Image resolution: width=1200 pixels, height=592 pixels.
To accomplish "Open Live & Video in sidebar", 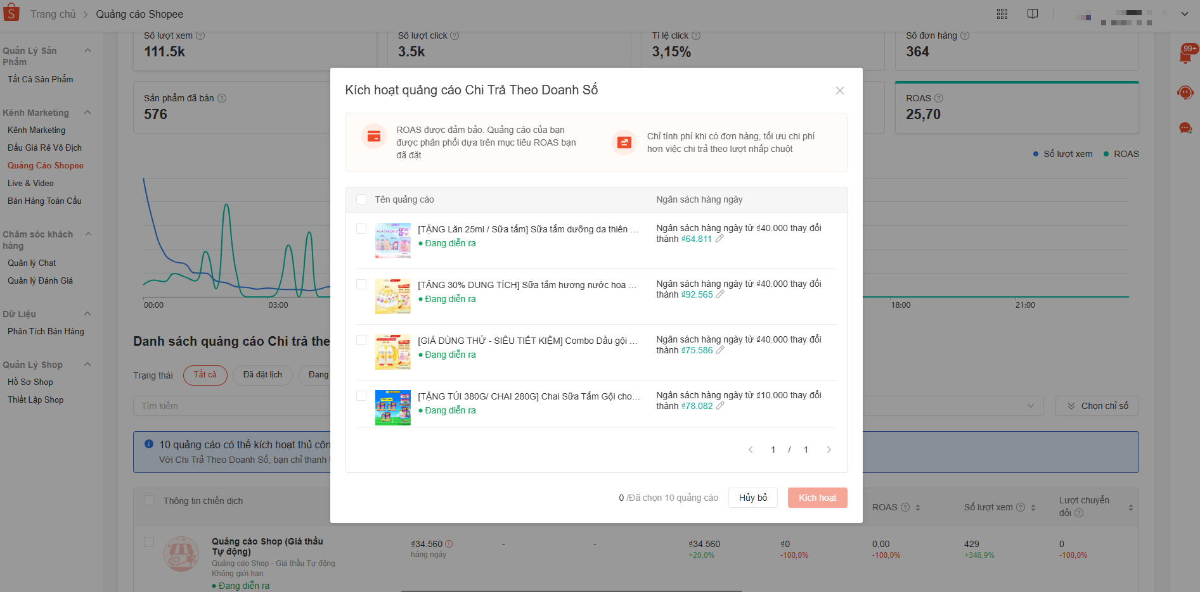I will pyautogui.click(x=30, y=183).
